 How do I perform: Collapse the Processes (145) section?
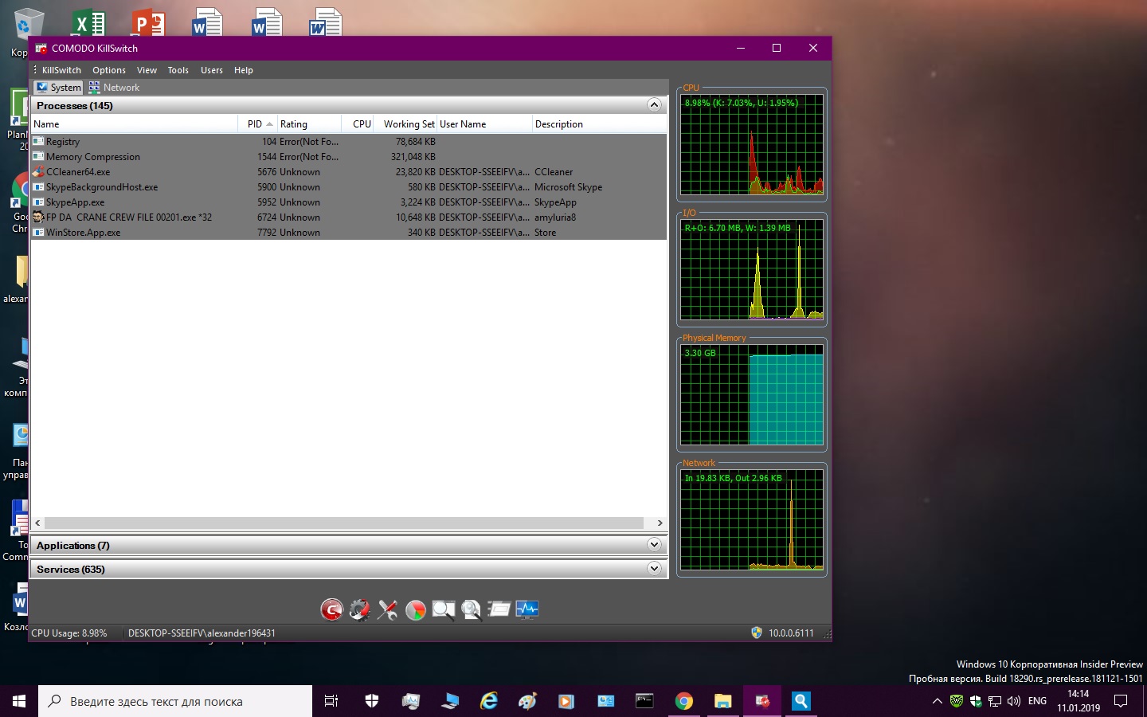pos(654,105)
